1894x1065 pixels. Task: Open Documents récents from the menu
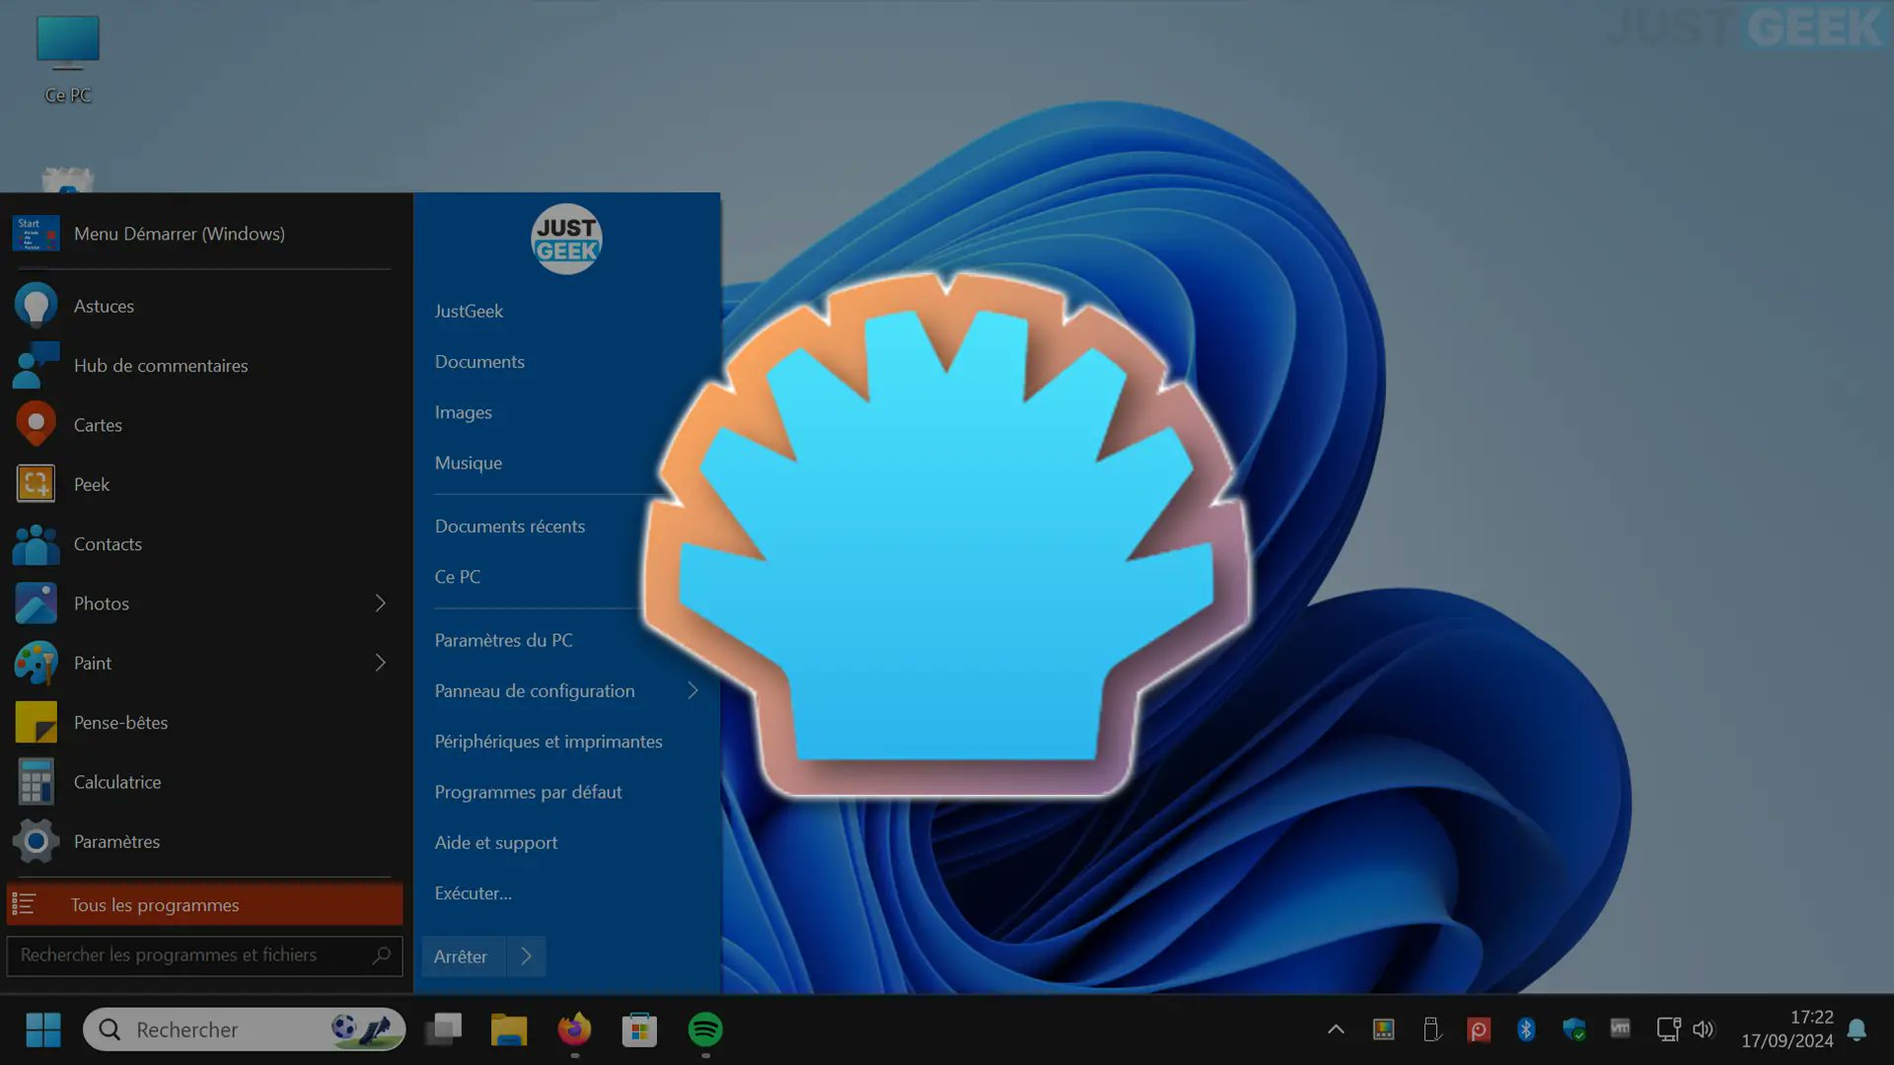pyautogui.click(x=510, y=526)
